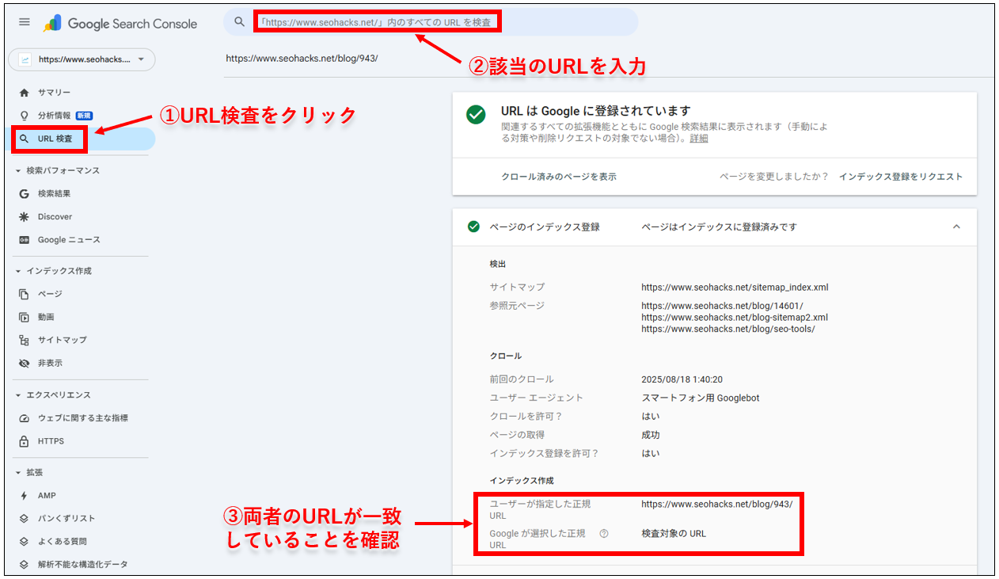This screenshot has height=579, width=999.
Task: Click the 検索結果 Google G icon
Action: (x=24, y=193)
